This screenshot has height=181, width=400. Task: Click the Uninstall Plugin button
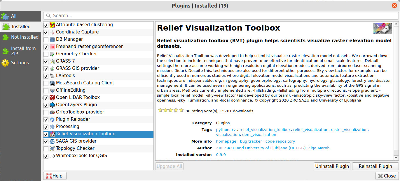pyautogui.click(x=332, y=166)
